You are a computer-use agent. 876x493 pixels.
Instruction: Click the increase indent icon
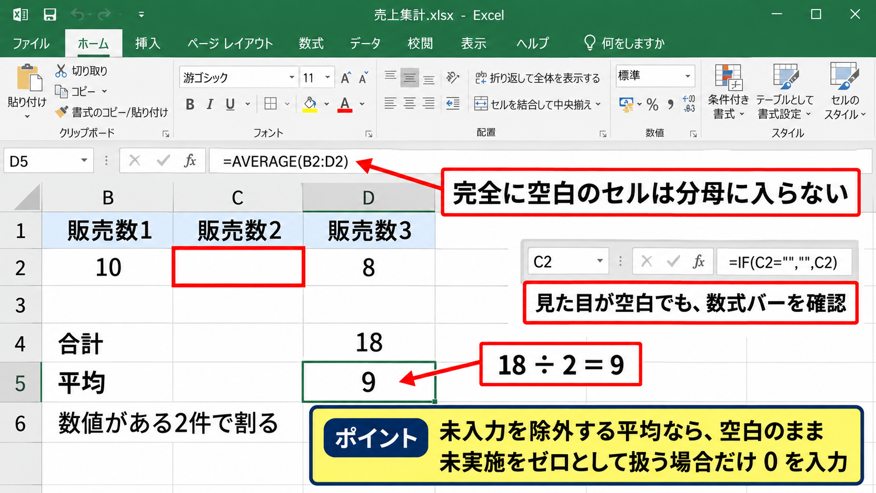pos(453,104)
